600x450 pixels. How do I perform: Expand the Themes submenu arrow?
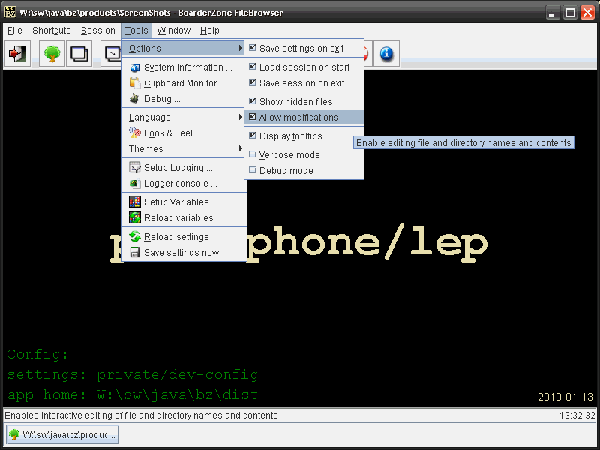click(240, 148)
